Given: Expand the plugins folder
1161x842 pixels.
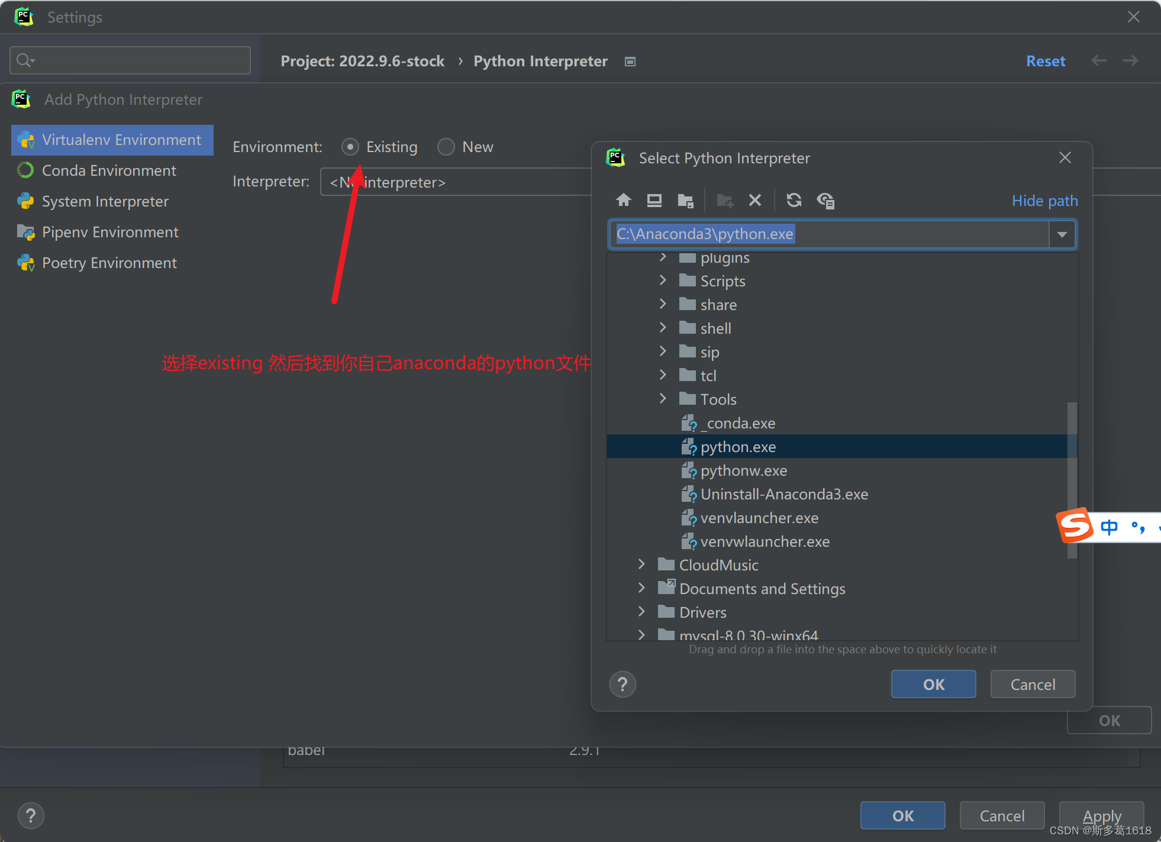Looking at the screenshot, I should (663, 257).
